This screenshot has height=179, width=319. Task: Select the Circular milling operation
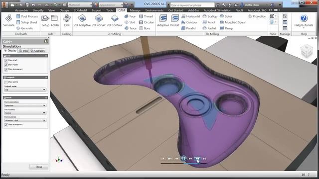point(146,22)
